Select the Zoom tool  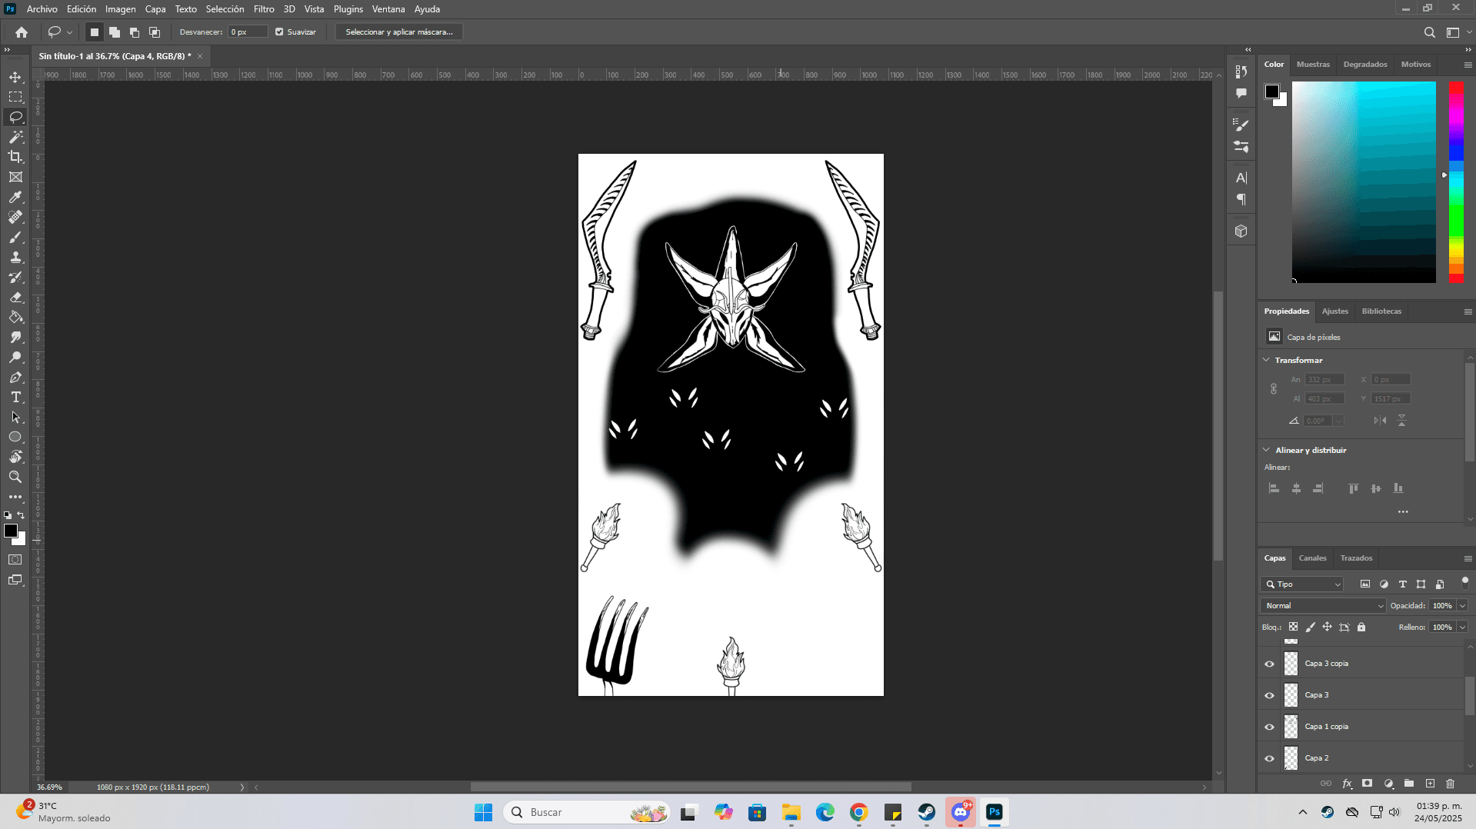15,478
